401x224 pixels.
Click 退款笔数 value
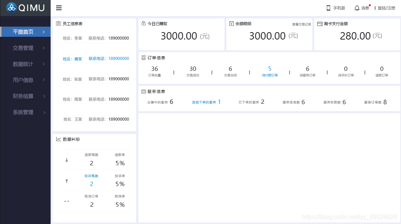[x=91, y=163]
